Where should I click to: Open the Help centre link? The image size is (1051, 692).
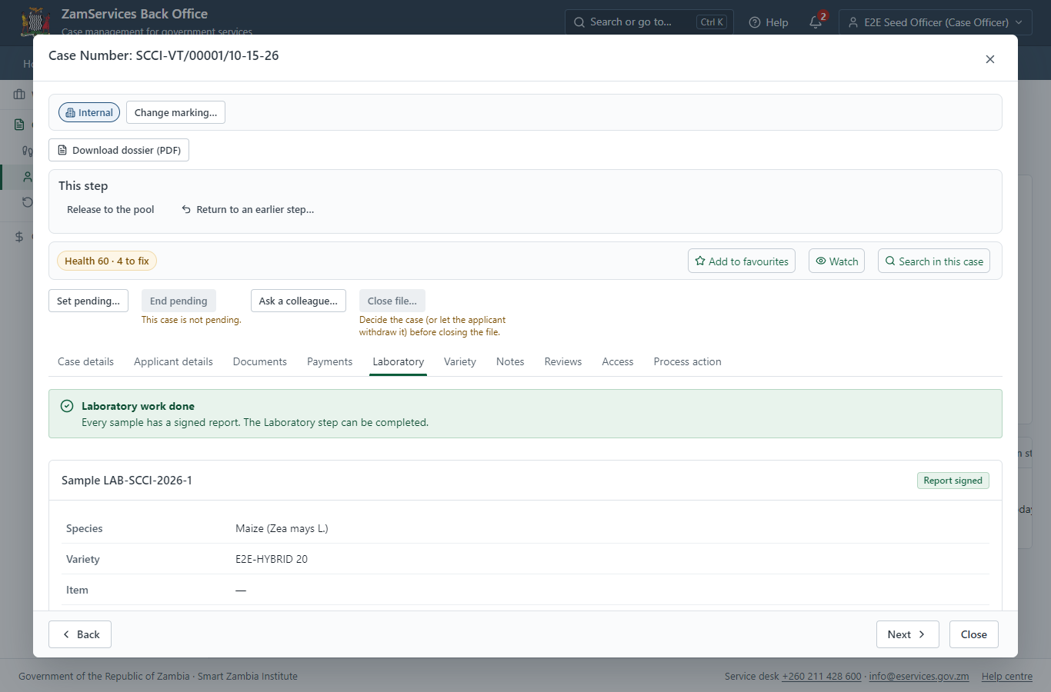1007,677
